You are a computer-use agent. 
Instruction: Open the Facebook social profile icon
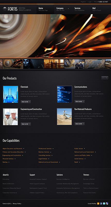[x=101, y=203]
